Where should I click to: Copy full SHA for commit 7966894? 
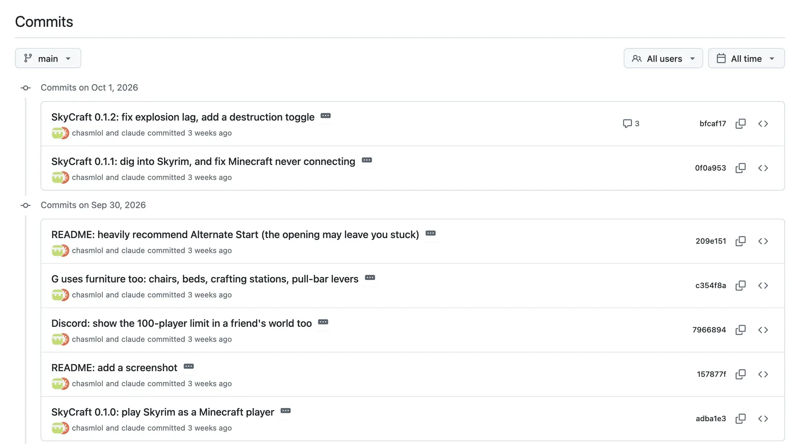point(740,330)
